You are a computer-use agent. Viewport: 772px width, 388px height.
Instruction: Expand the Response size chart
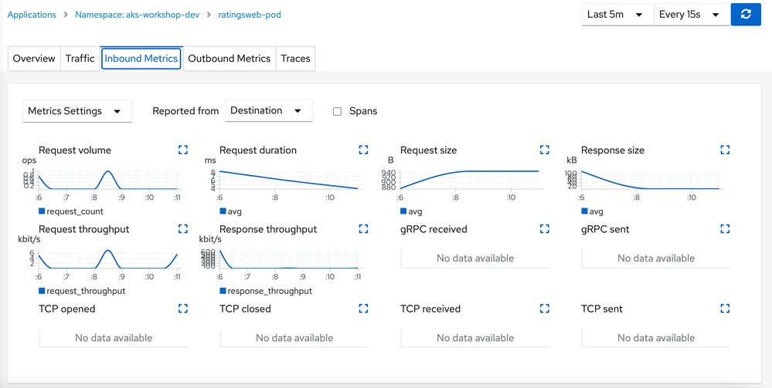click(725, 150)
